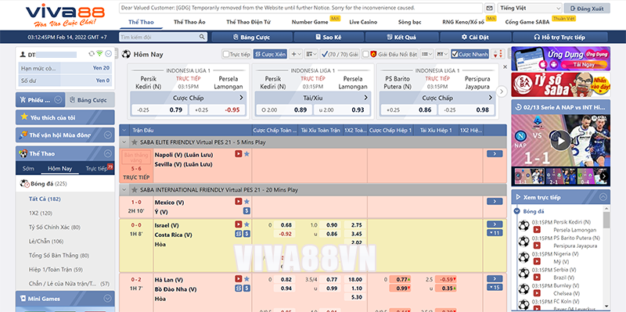Open Kết Quả results button
626x312 pixels.
tap(402, 37)
